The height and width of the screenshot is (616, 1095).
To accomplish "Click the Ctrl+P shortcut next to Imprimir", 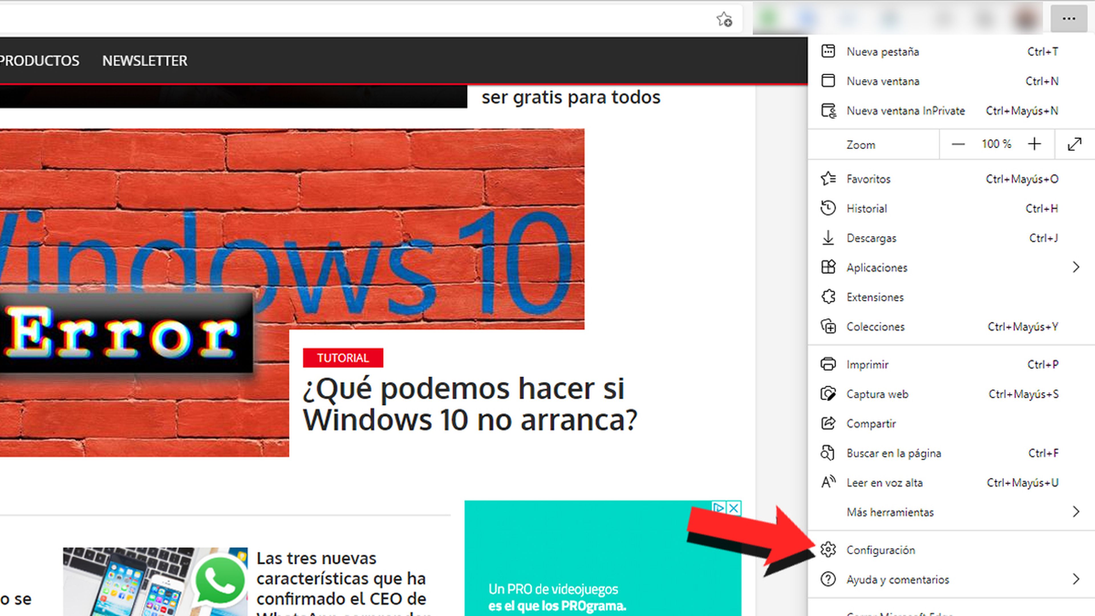I will (1043, 364).
